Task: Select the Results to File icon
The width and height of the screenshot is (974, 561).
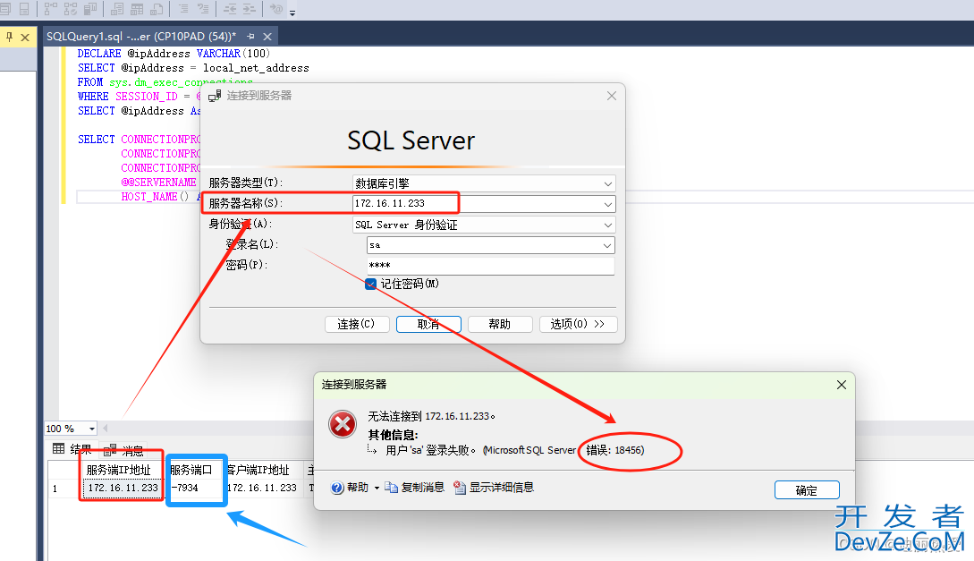Action: 157,9
